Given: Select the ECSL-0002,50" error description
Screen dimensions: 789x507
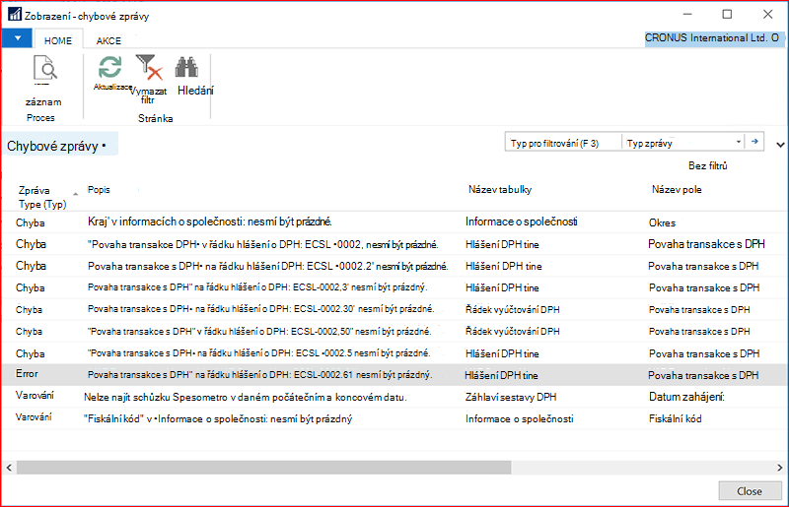Looking at the screenshot, I should [259, 331].
